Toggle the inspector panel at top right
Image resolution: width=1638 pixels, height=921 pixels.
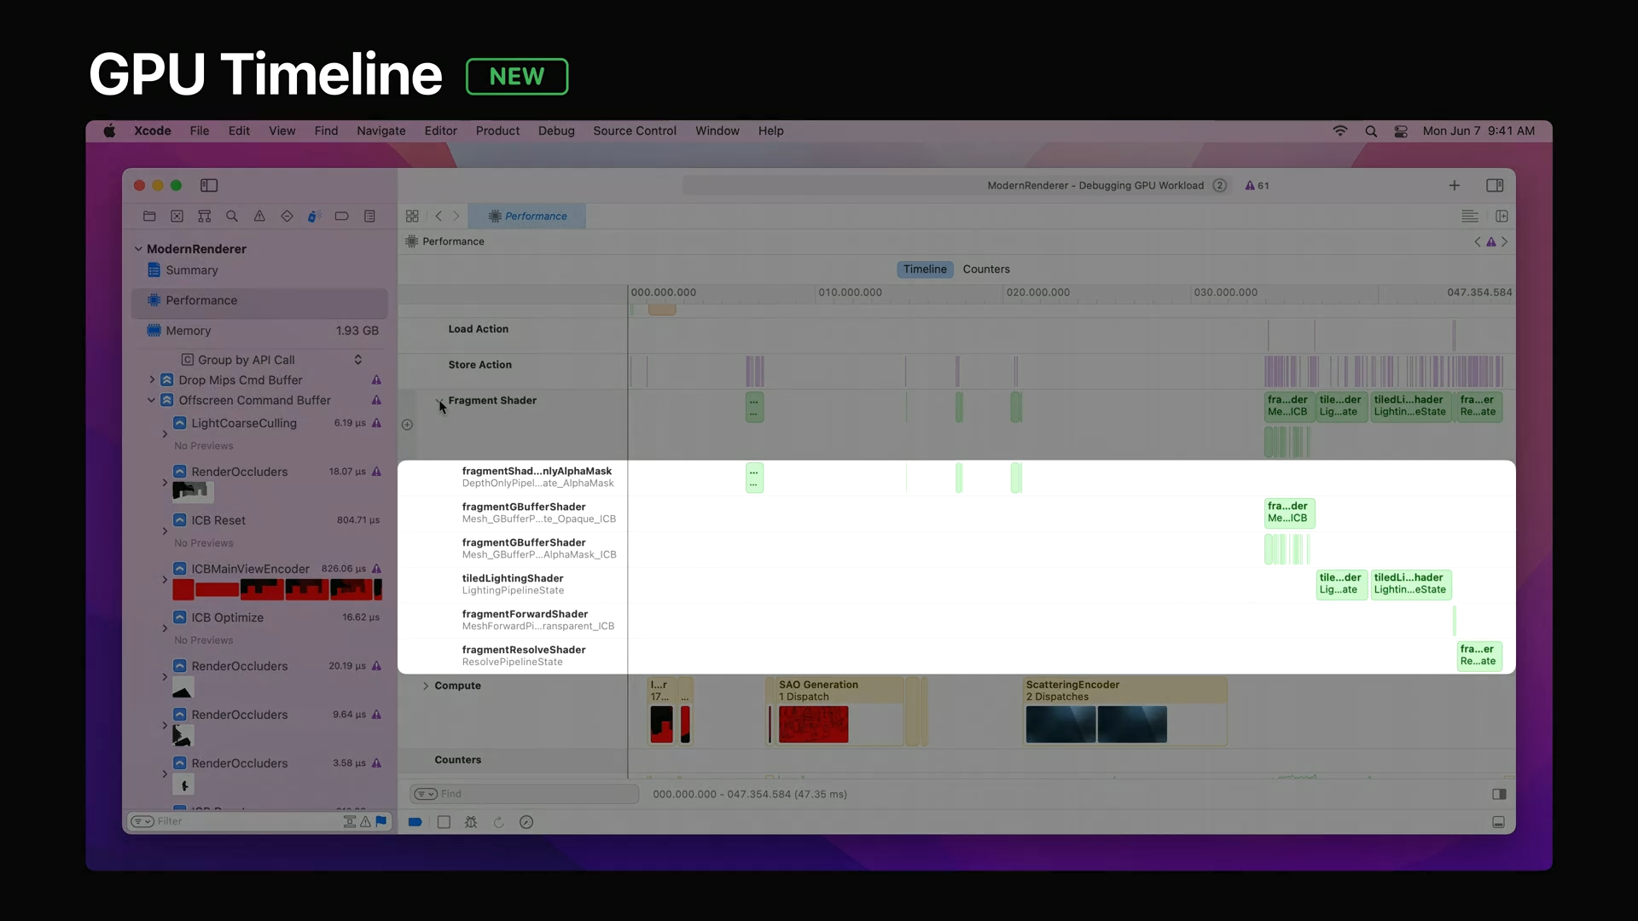1495,185
